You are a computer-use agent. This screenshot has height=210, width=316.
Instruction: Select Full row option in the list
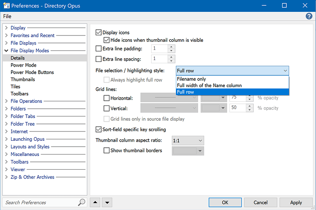tap(232, 92)
